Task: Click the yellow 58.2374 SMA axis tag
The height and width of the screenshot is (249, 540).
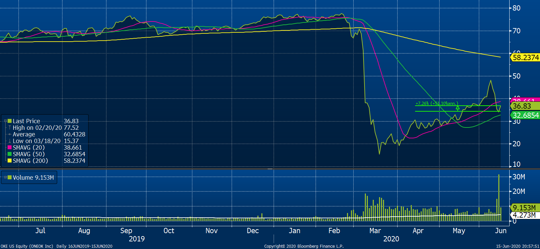Action: (525, 57)
